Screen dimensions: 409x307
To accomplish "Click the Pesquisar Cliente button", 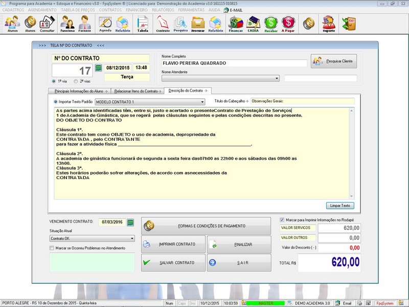I will [x=334, y=61].
